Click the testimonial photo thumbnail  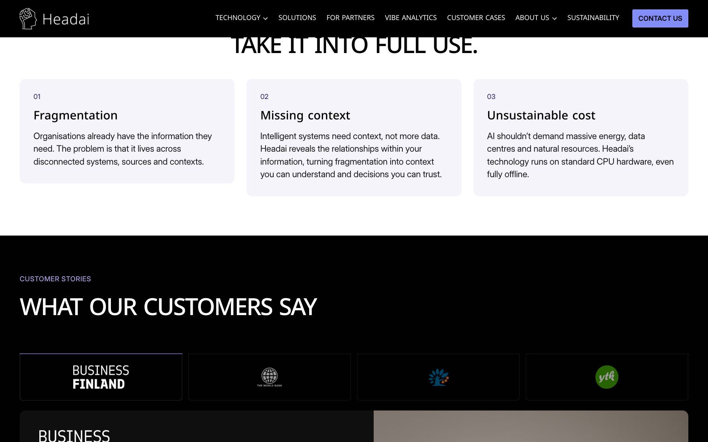pyautogui.click(x=531, y=426)
